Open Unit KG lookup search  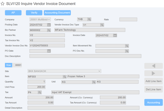point(94,82)
